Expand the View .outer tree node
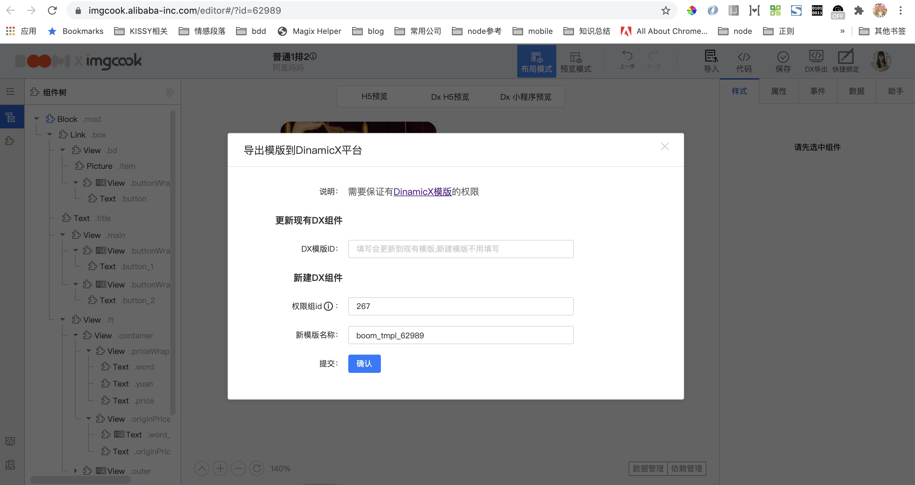Image resolution: width=915 pixels, height=485 pixels. (x=75, y=471)
